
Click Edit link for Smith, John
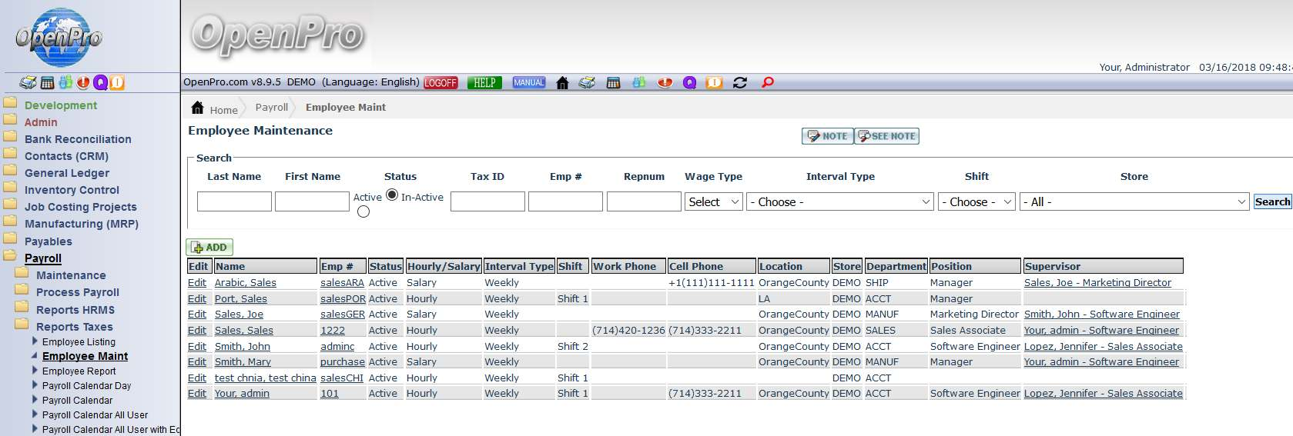(x=197, y=346)
